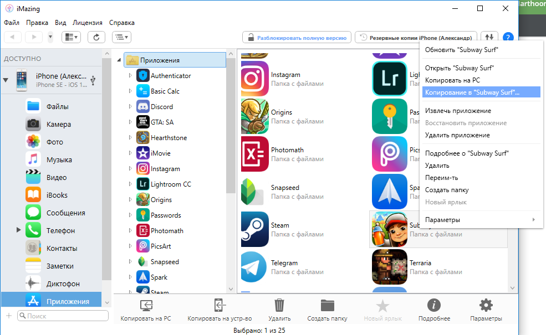The image size is (546, 335).
Task: Open the Фото section in sidebar
Action: tap(51, 142)
